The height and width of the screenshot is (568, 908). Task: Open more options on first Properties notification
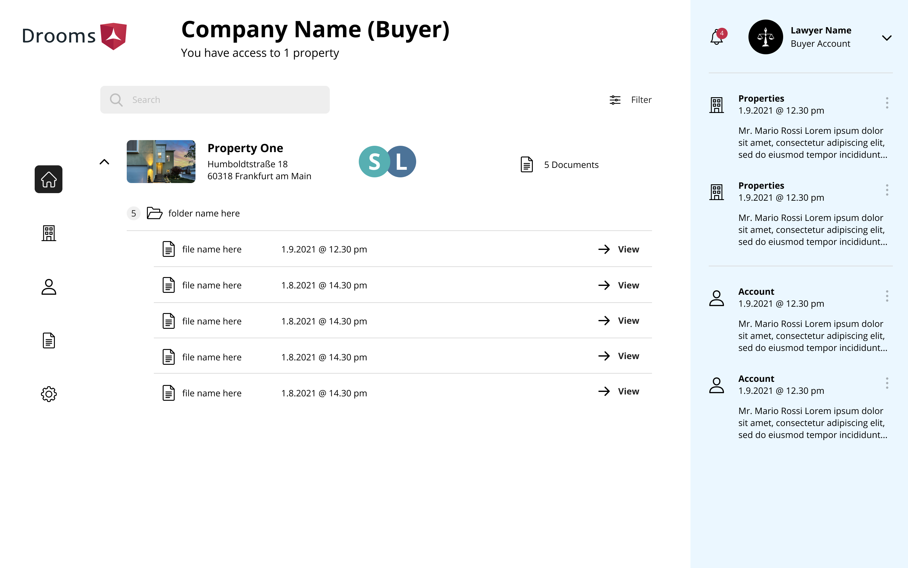coord(887,103)
